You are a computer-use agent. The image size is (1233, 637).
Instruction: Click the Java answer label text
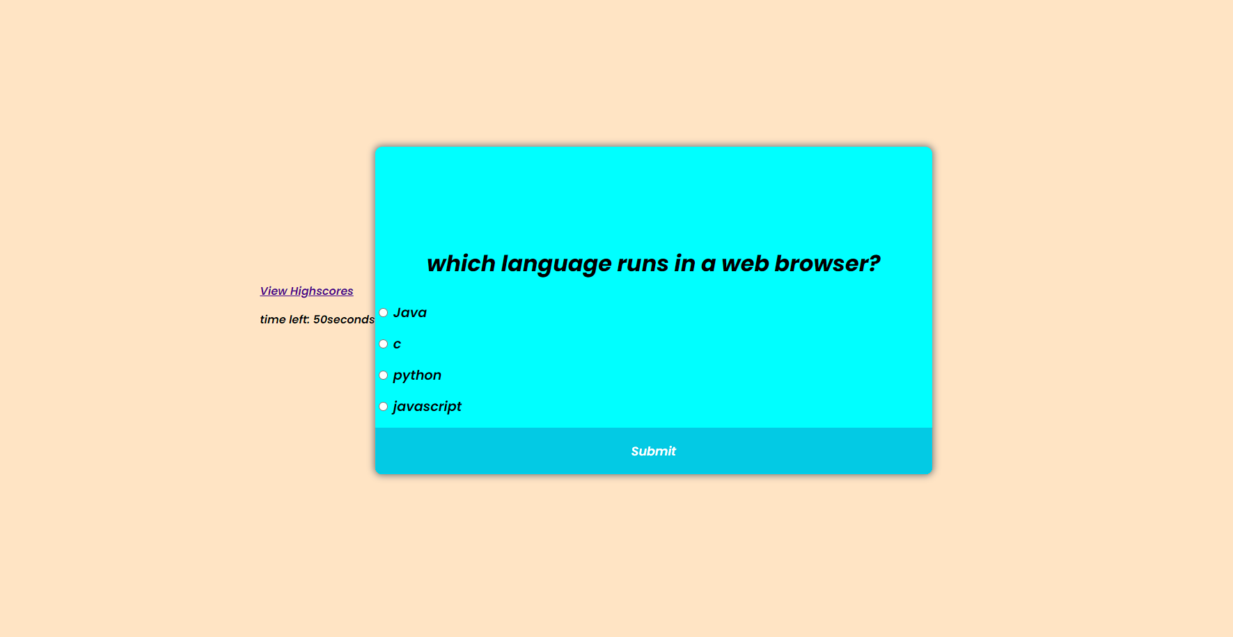coord(410,312)
